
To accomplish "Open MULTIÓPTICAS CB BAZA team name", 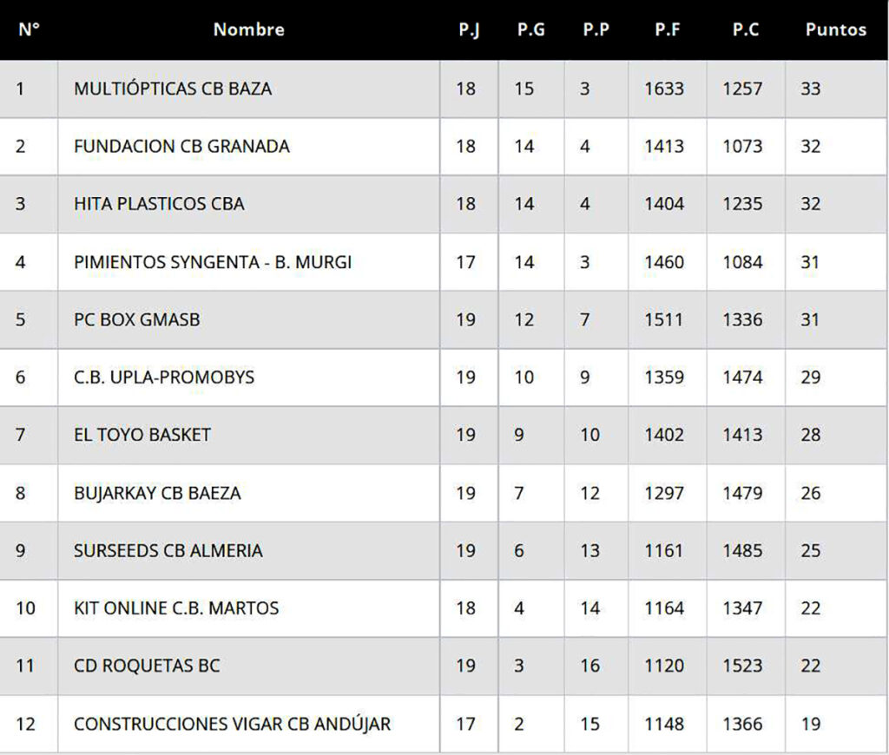I will pyautogui.click(x=173, y=89).
